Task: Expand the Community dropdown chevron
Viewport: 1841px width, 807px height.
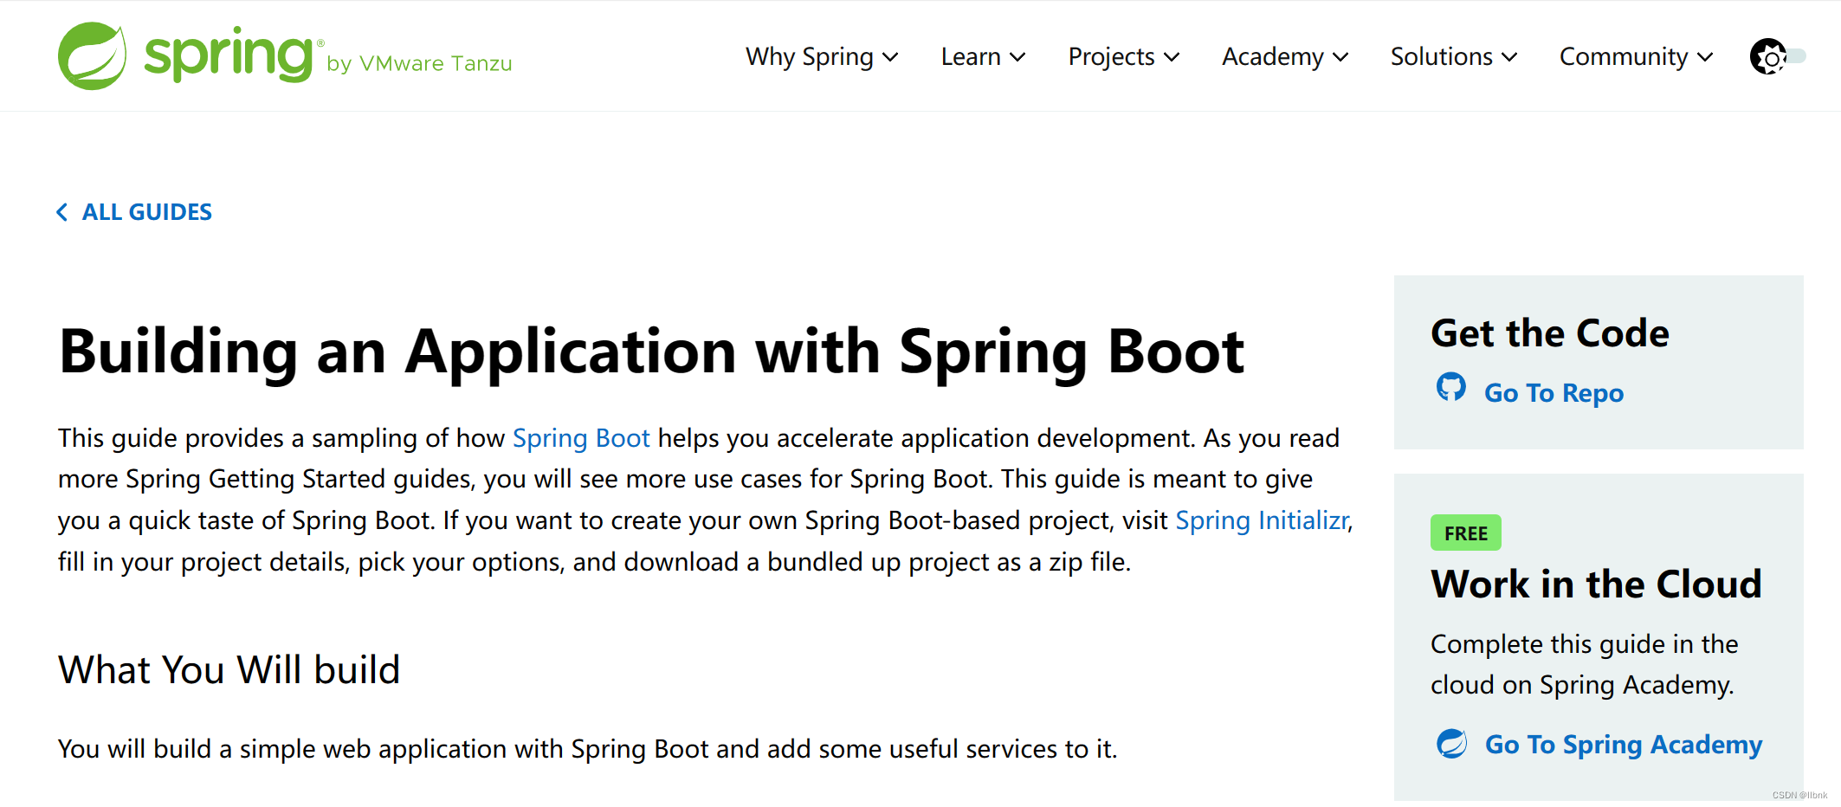Action: point(1705,57)
